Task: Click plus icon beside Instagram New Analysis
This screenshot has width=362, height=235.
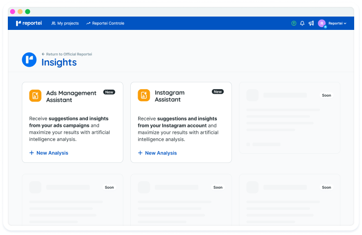Action: (140, 153)
